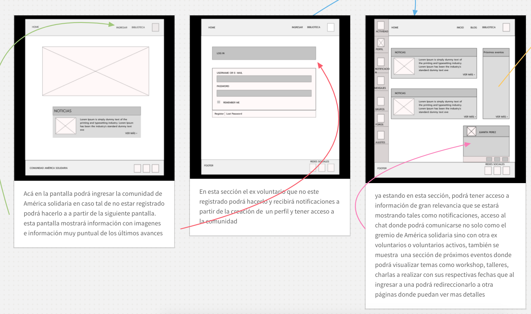The width and height of the screenshot is (531, 314).
Task: Open Blog in the dashboard navbar
Action: coord(474,28)
